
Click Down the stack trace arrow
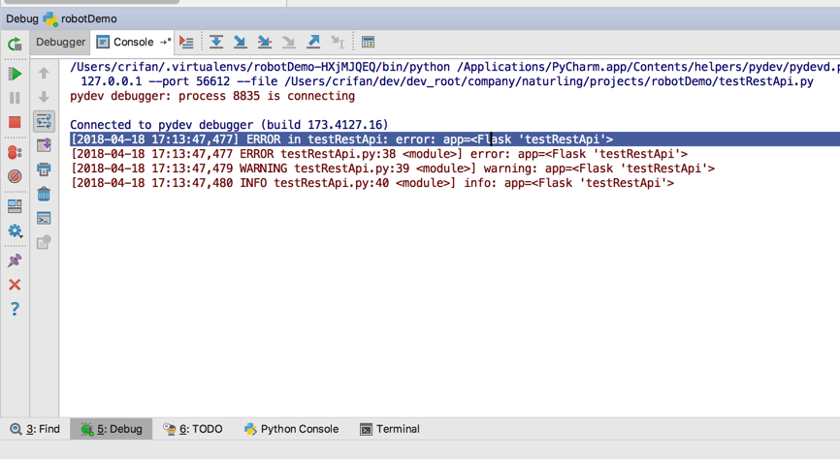coord(44,97)
